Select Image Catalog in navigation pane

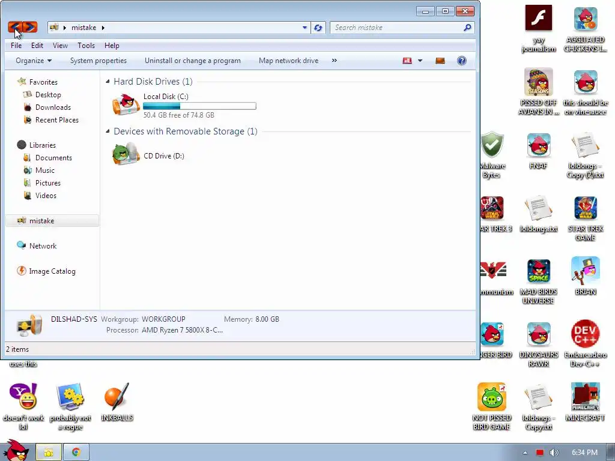52,271
